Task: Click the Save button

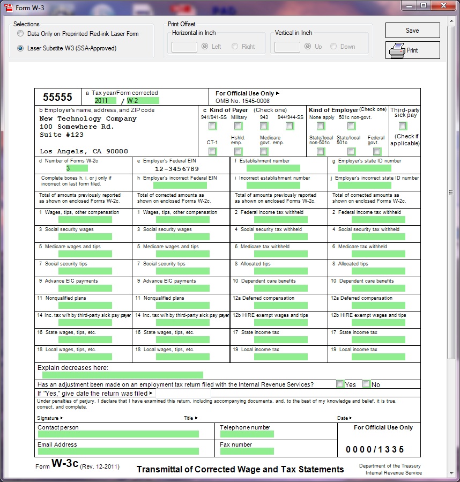Action: 412,31
